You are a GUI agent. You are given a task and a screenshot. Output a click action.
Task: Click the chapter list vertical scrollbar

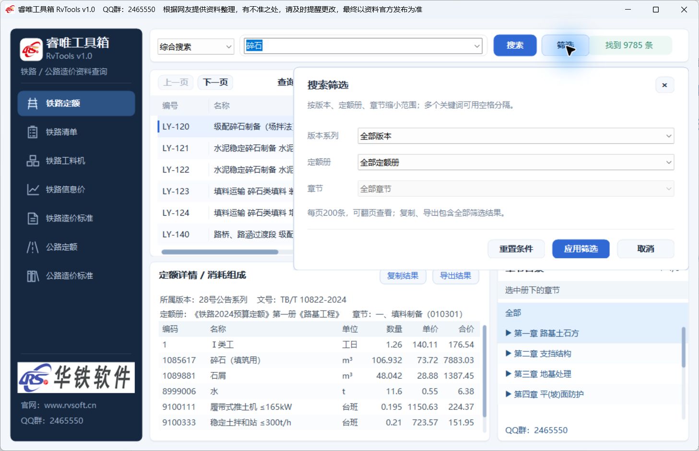pos(684,347)
